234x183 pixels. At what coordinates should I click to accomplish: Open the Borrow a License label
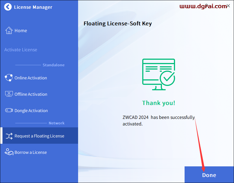(x=31, y=152)
